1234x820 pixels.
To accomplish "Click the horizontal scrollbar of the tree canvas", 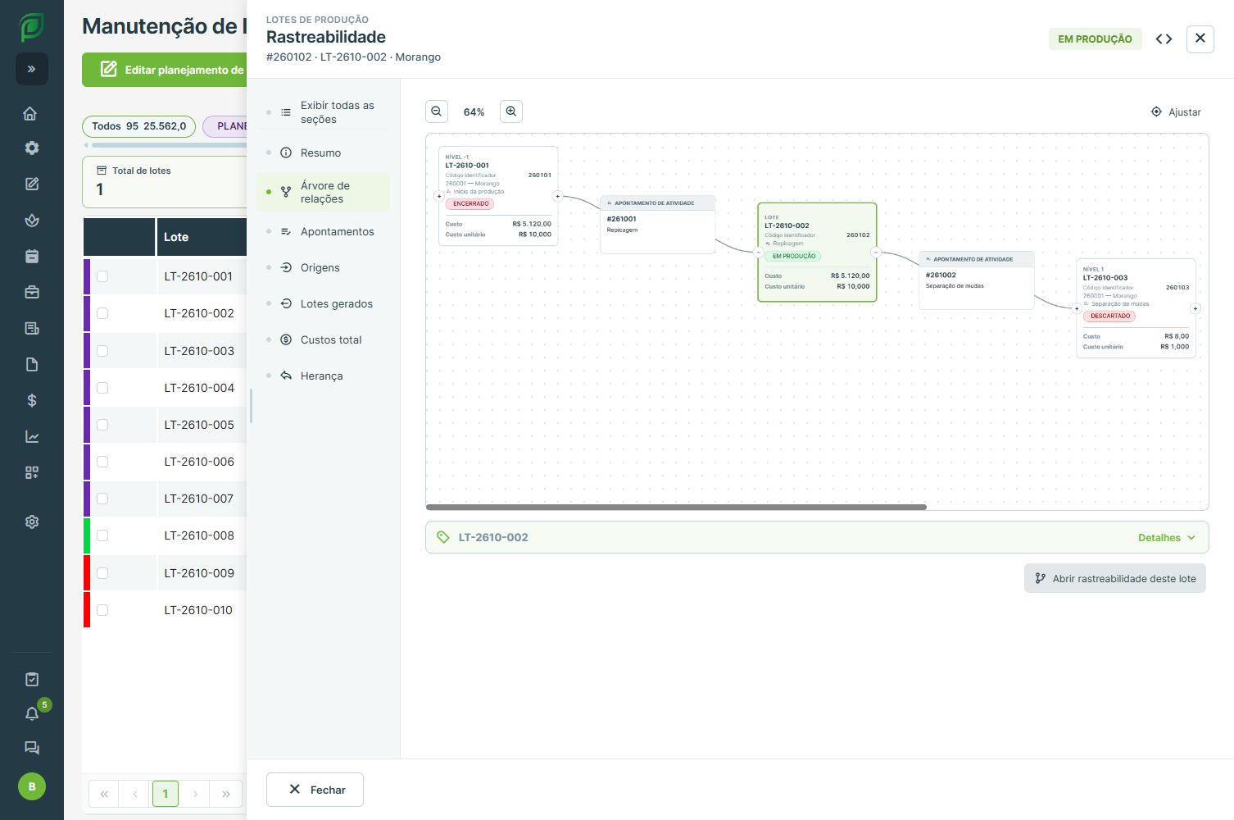I will (x=676, y=508).
